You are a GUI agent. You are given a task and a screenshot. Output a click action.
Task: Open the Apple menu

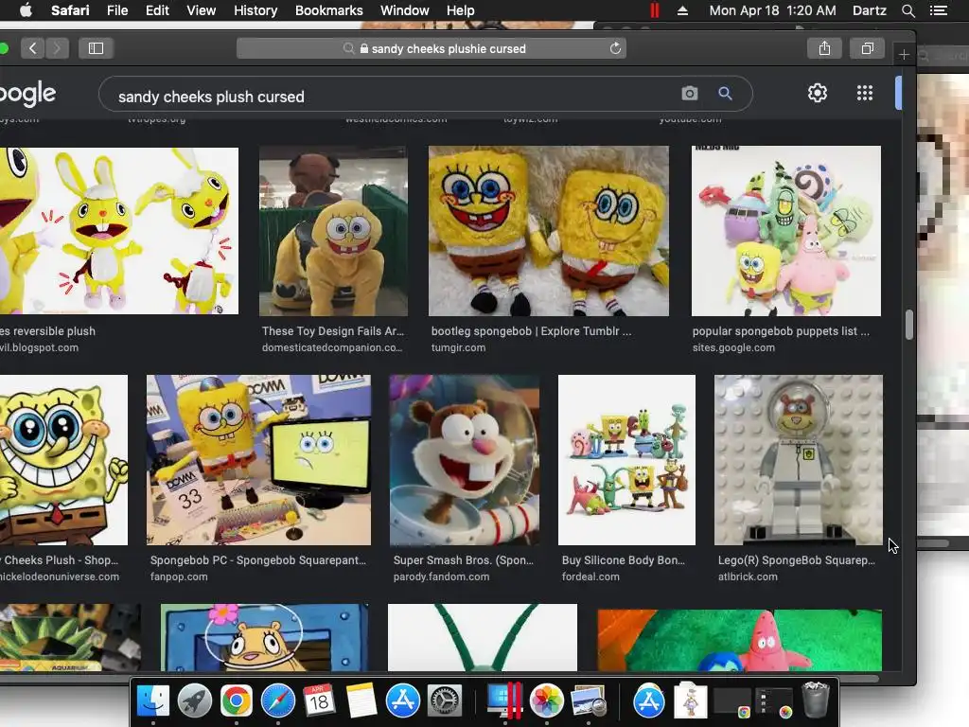(26, 10)
